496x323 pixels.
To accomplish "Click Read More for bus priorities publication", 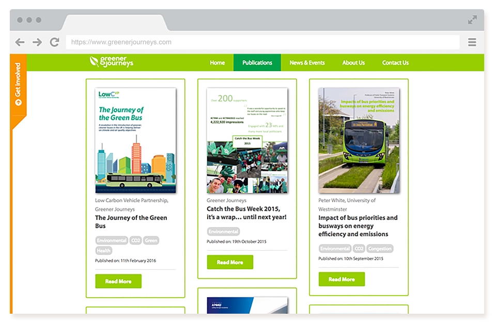I will click(342, 279).
